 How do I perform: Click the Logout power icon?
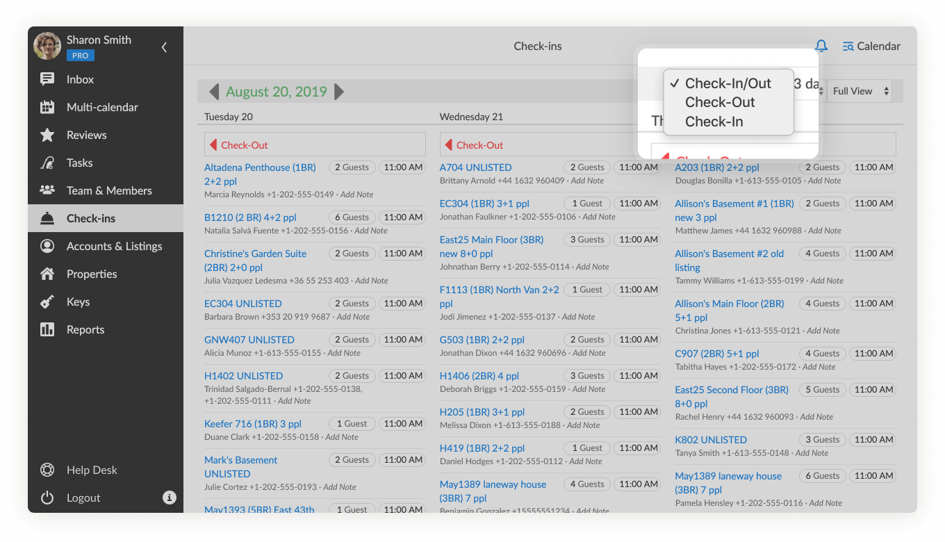[47, 498]
